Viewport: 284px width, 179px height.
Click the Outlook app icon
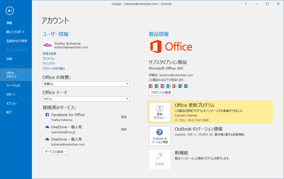(x=168, y=86)
